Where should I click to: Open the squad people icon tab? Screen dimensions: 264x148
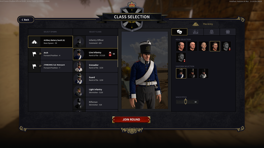coord(228,32)
